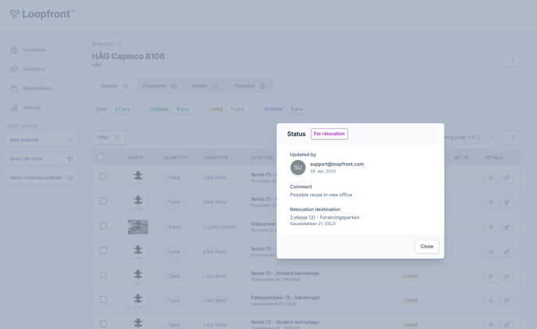Click the QR code icon beside Scan QR-code
The height and width of the screenshot is (329, 537).
click(x=70, y=159)
